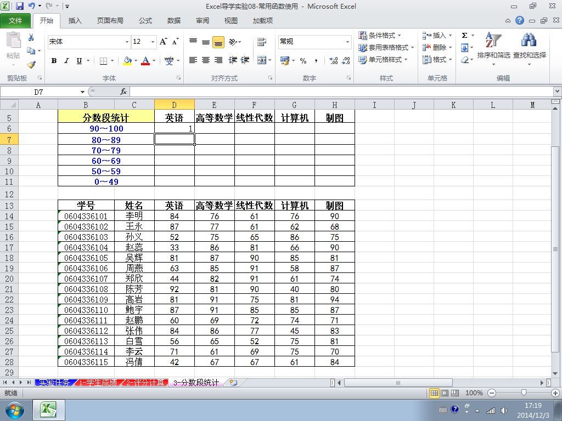
Task: Switch to 插入 ribbon tab
Action: [x=75, y=21]
